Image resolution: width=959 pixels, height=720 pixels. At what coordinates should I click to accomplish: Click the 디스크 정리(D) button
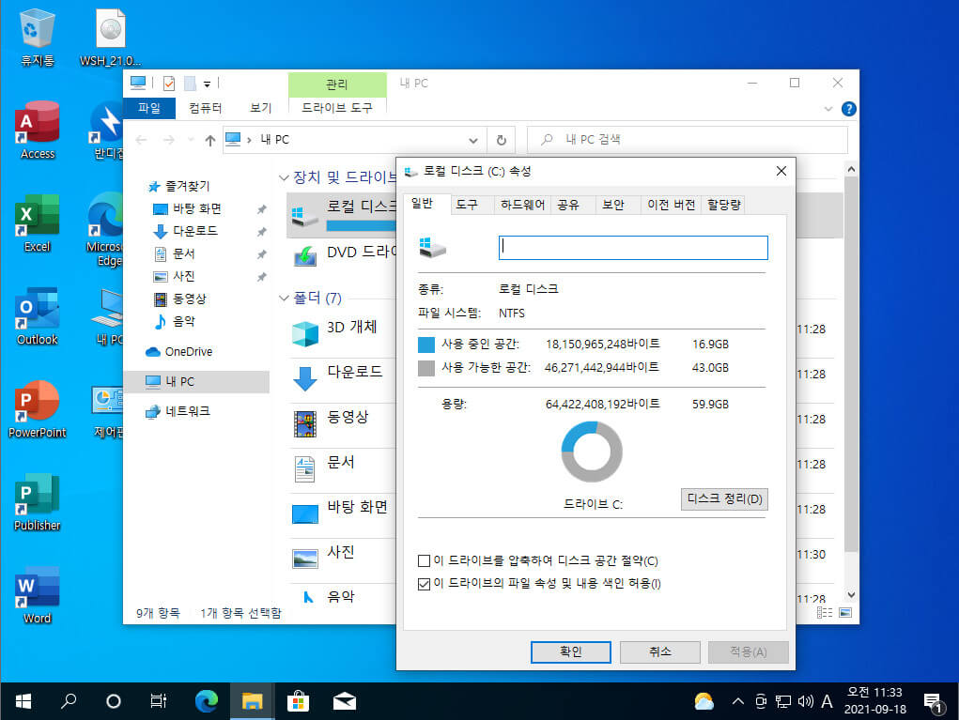coord(724,499)
